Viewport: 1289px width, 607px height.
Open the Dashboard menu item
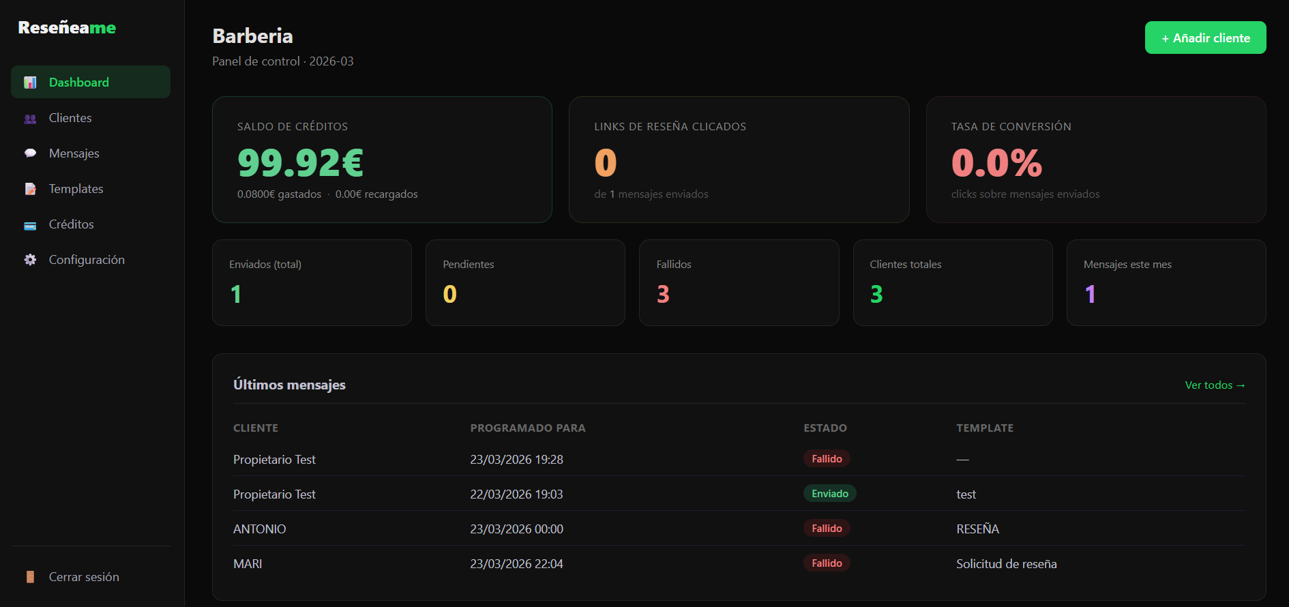(91, 82)
